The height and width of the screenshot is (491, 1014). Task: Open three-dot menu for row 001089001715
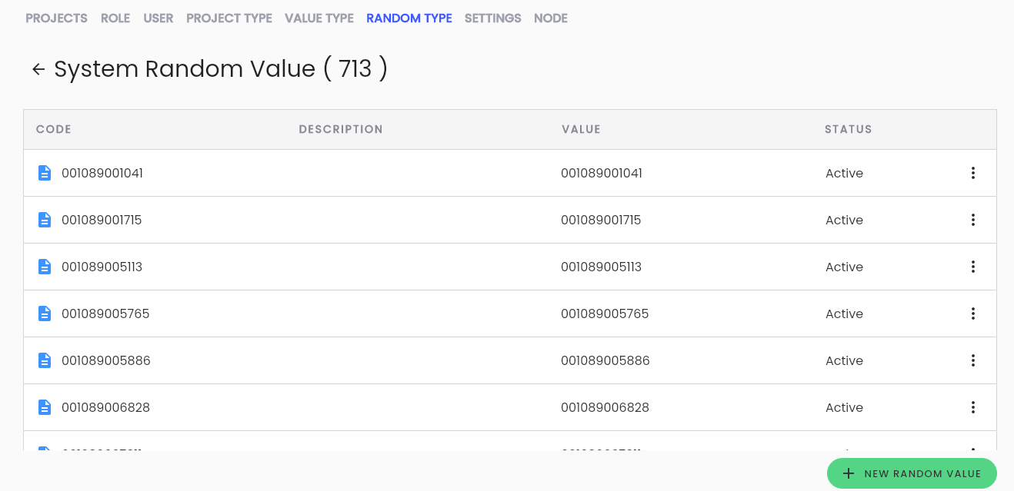973,220
